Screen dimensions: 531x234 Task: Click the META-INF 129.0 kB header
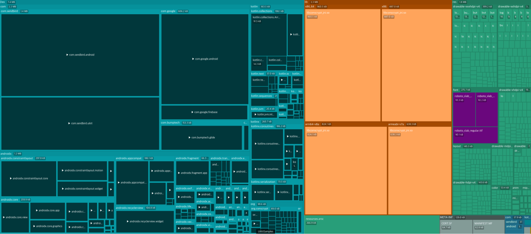coord(453,217)
